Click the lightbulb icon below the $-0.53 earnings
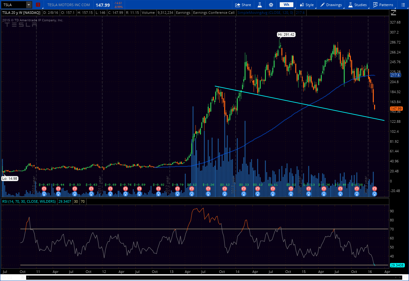Screen dimensions: 409x281 pos(75,194)
